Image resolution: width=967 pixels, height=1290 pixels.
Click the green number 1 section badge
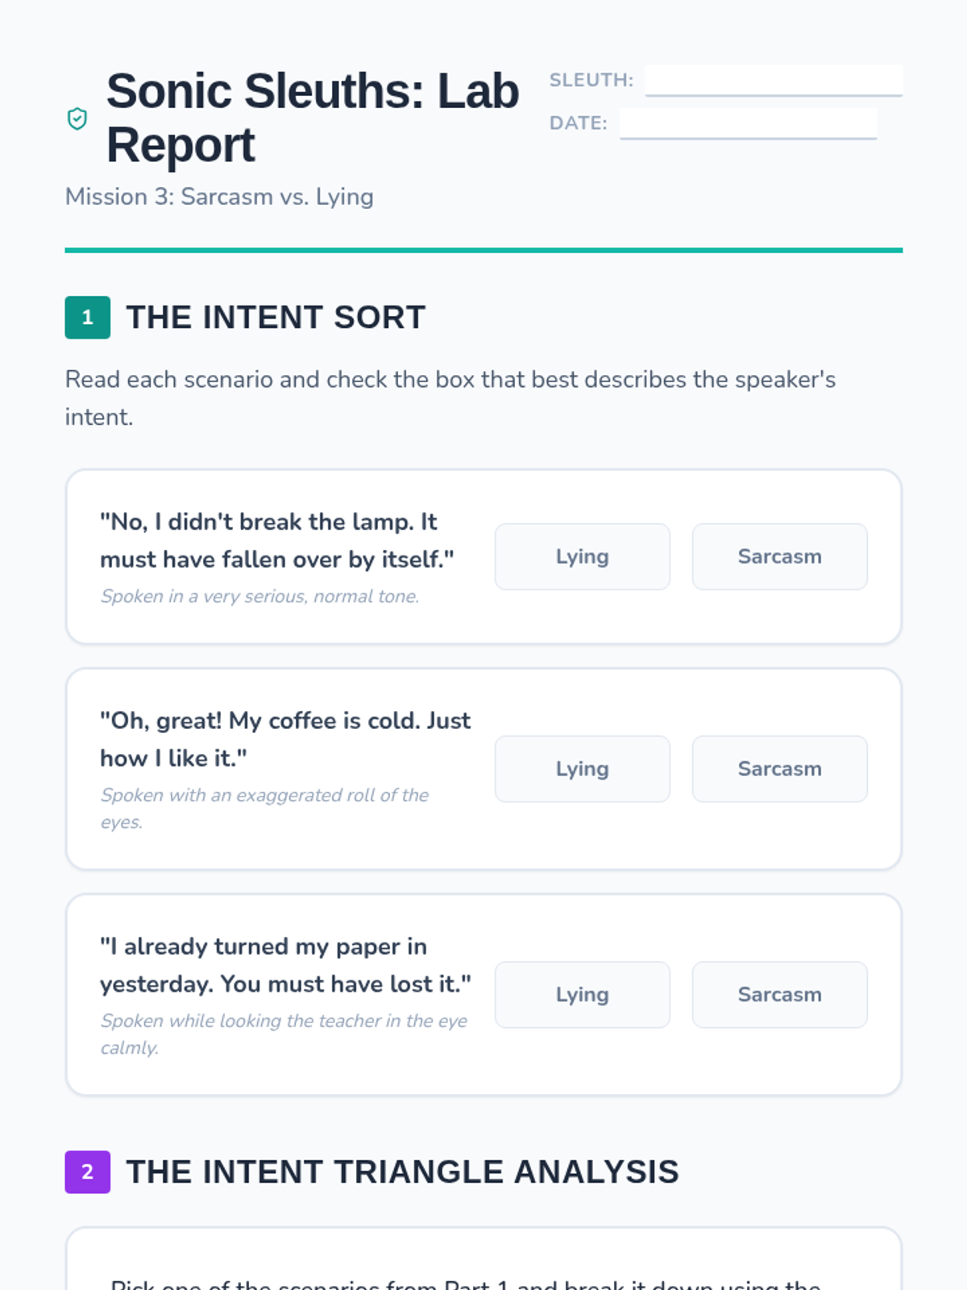tap(88, 318)
